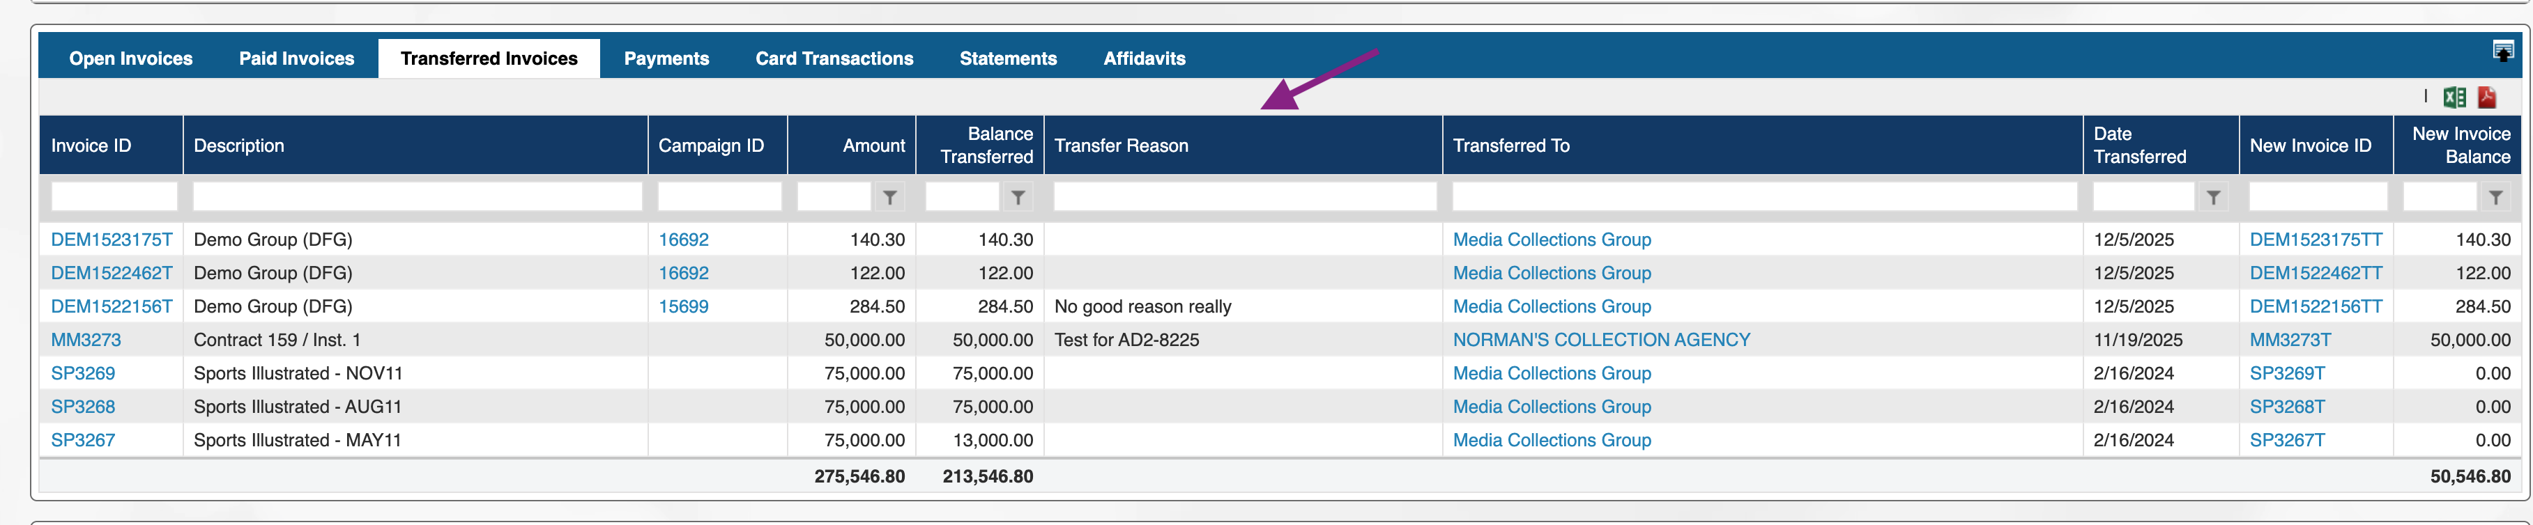Sort by the Transferred To column header

pos(1511,146)
